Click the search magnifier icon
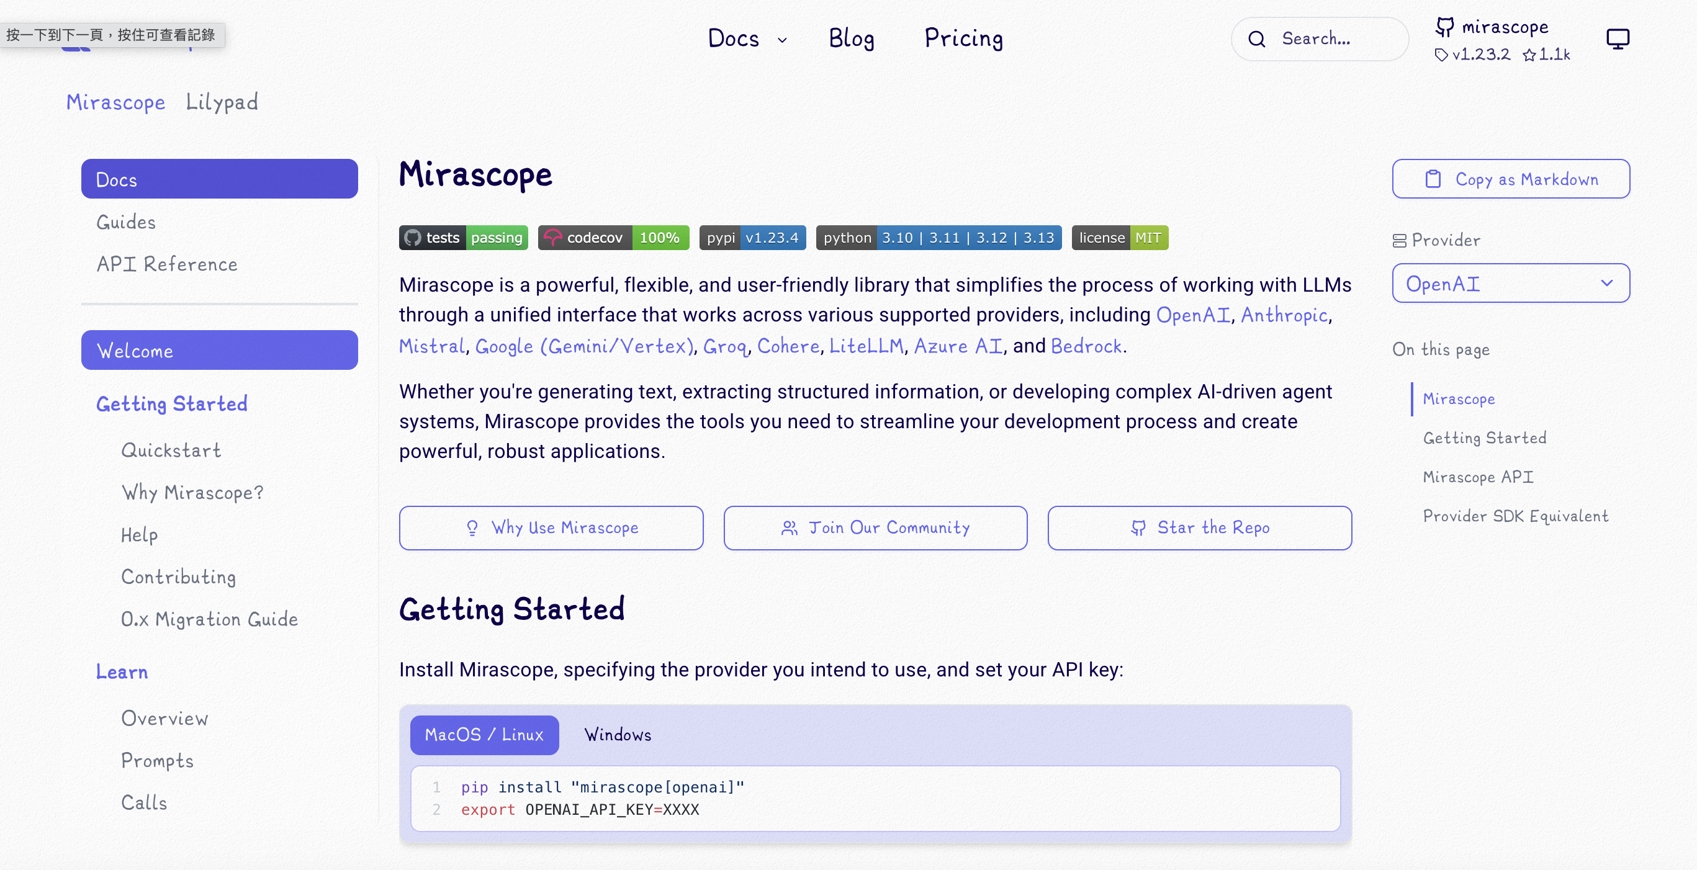Image resolution: width=1697 pixels, height=870 pixels. click(x=1256, y=39)
